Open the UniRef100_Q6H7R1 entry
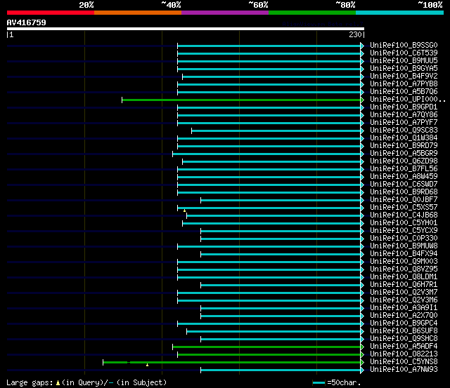This screenshot has width=450, height=388. [x=404, y=285]
